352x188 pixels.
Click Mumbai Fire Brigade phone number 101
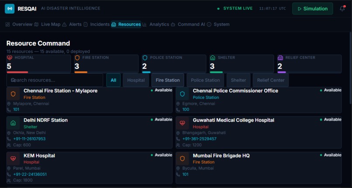point(185,174)
